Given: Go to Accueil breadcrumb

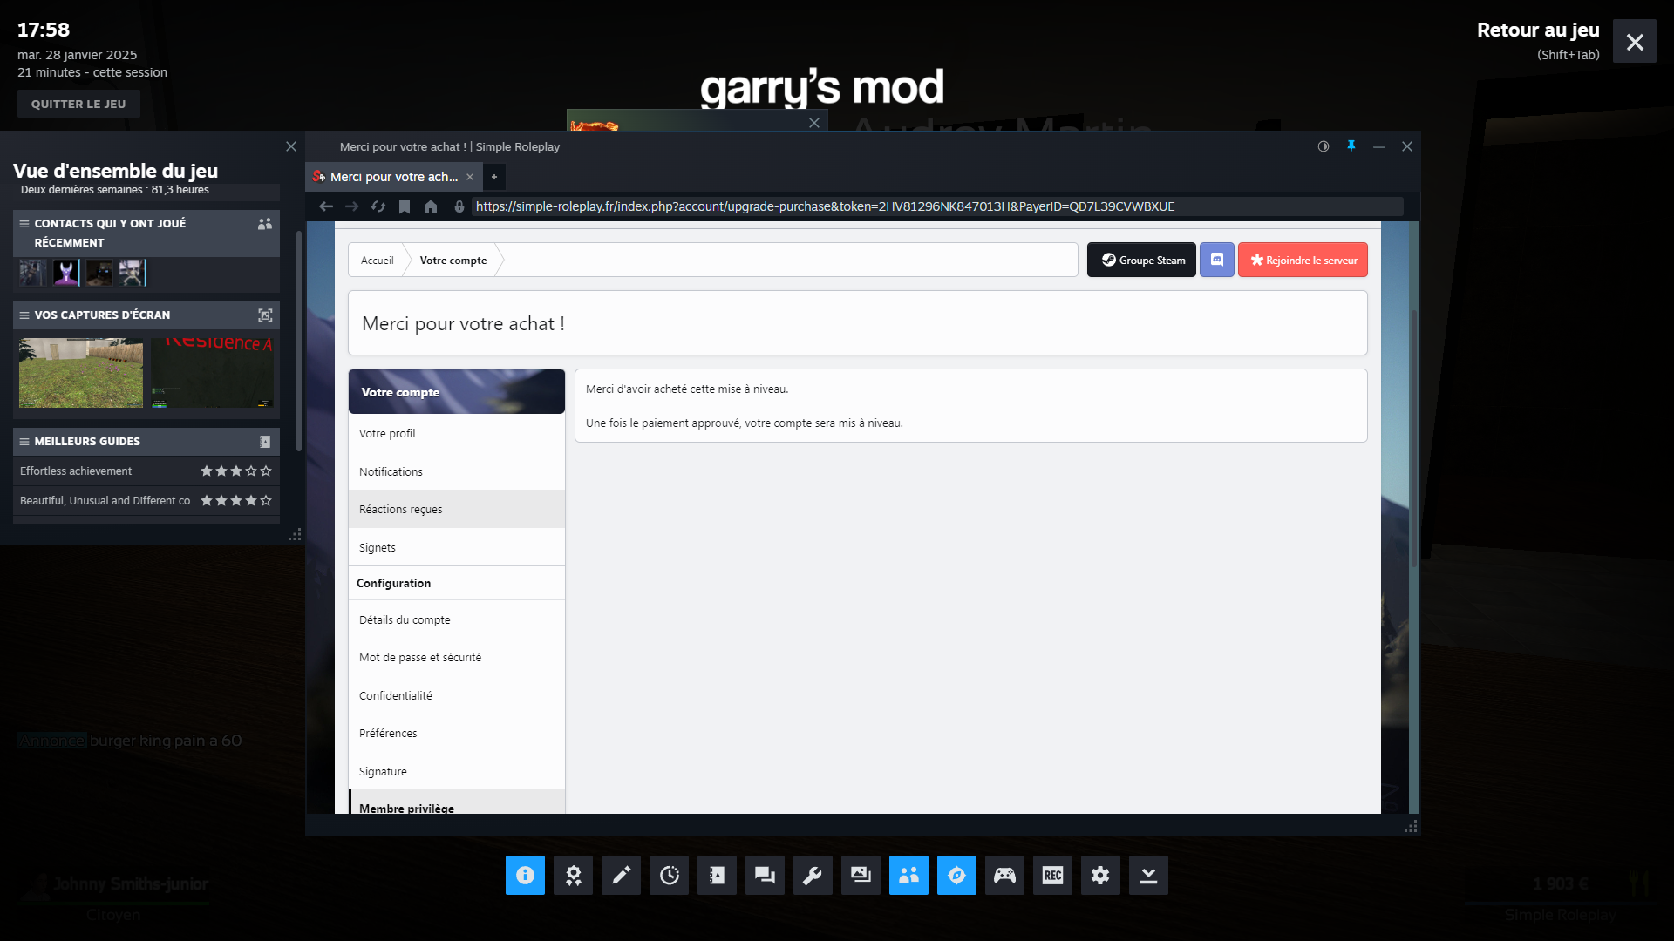Looking at the screenshot, I should pos(377,260).
